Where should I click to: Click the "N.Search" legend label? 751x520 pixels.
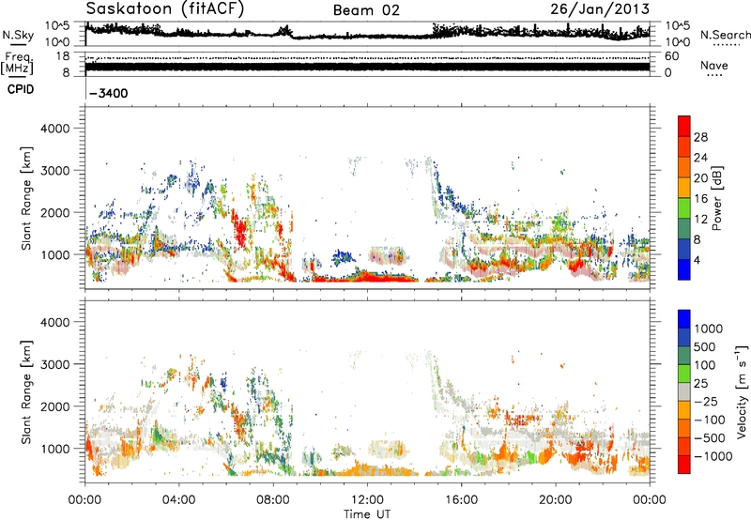pyautogui.click(x=725, y=35)
